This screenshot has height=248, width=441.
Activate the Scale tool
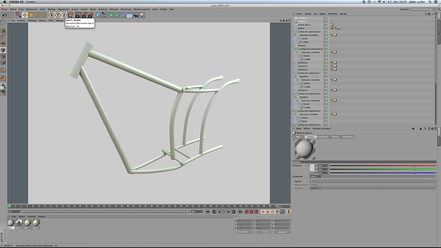(x=31, y=15)
